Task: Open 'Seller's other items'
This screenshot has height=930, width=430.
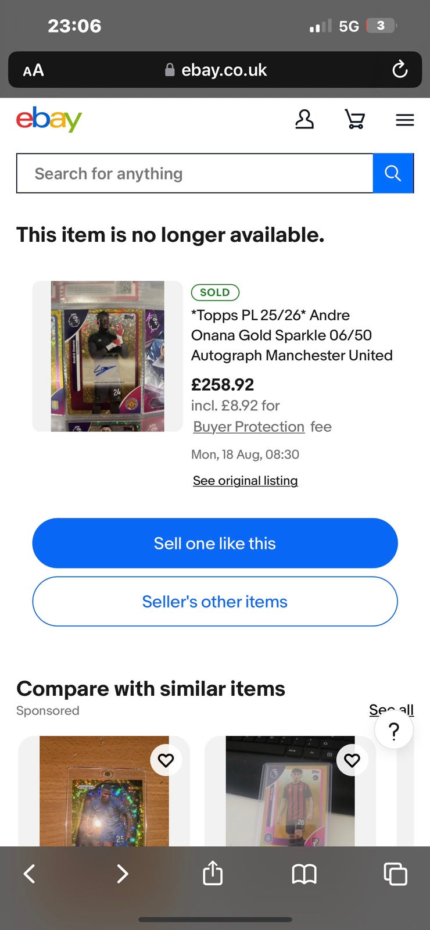Action: pos(215,602)
